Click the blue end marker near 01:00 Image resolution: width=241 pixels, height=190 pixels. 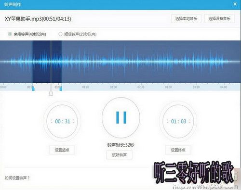click(61, 89)
